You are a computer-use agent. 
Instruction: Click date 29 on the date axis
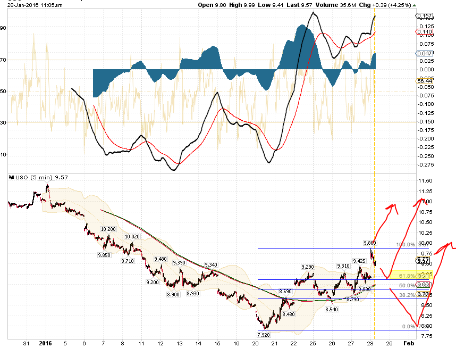(389, 343)
